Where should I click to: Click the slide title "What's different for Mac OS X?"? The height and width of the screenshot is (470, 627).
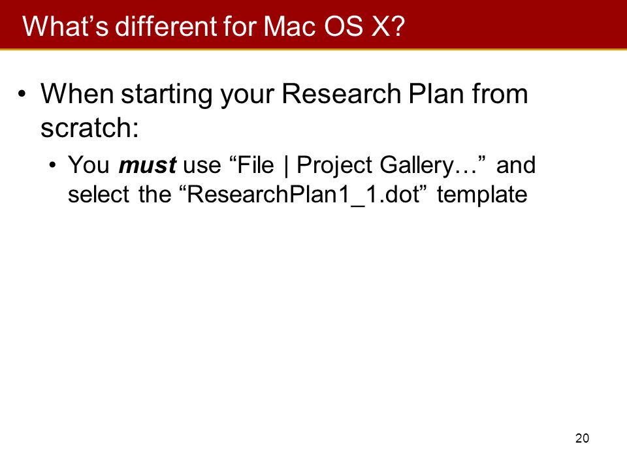coord(214,26)
